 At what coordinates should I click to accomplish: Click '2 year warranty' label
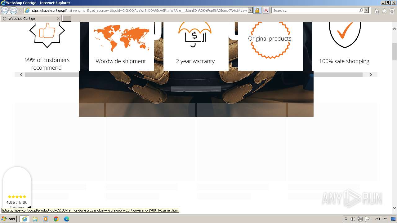(x=195, y=61)
